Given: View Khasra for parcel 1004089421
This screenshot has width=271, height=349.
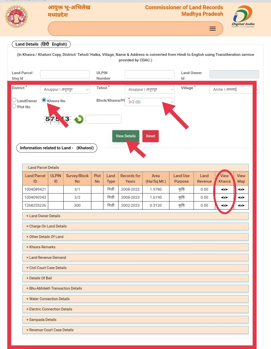Looking at the screenshot, I should coord(224,189).
